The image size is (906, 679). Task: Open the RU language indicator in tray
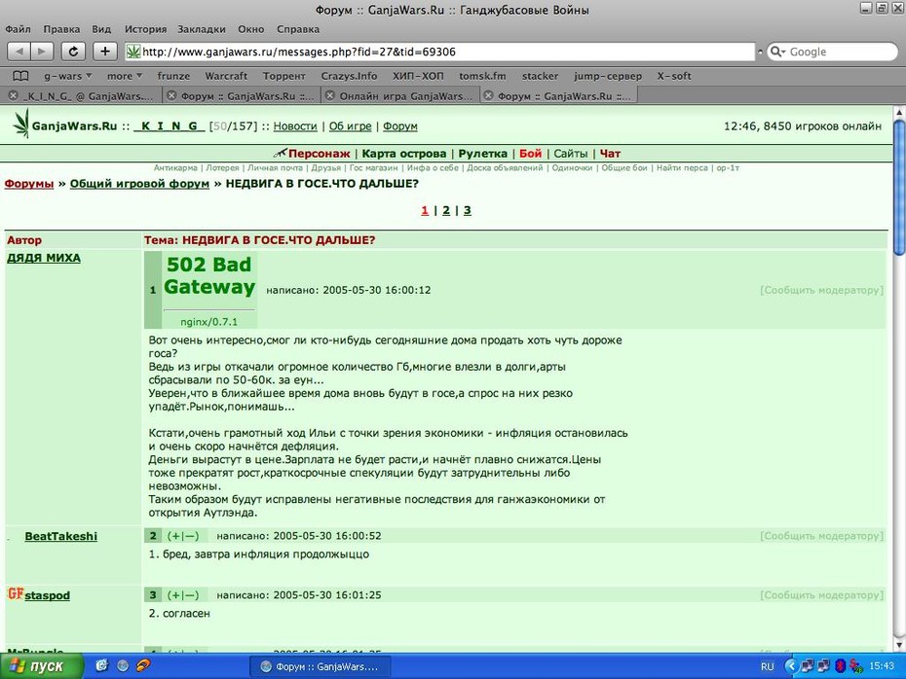click(767, 666)
